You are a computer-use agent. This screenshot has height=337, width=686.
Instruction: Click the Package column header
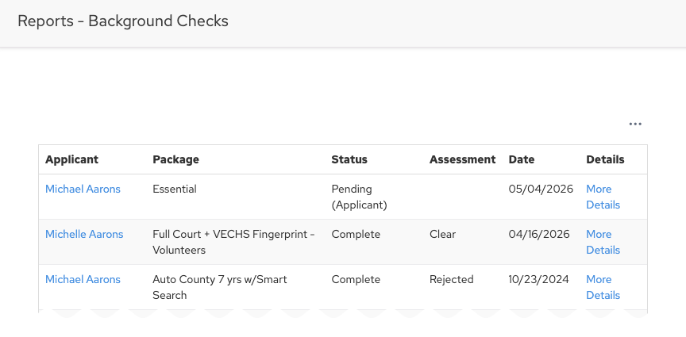pos(176,159)
